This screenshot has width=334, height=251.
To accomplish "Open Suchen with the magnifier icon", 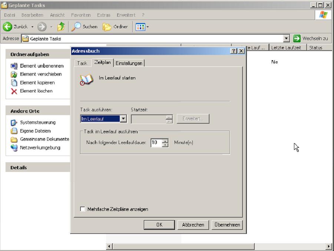I will [76, 27].
